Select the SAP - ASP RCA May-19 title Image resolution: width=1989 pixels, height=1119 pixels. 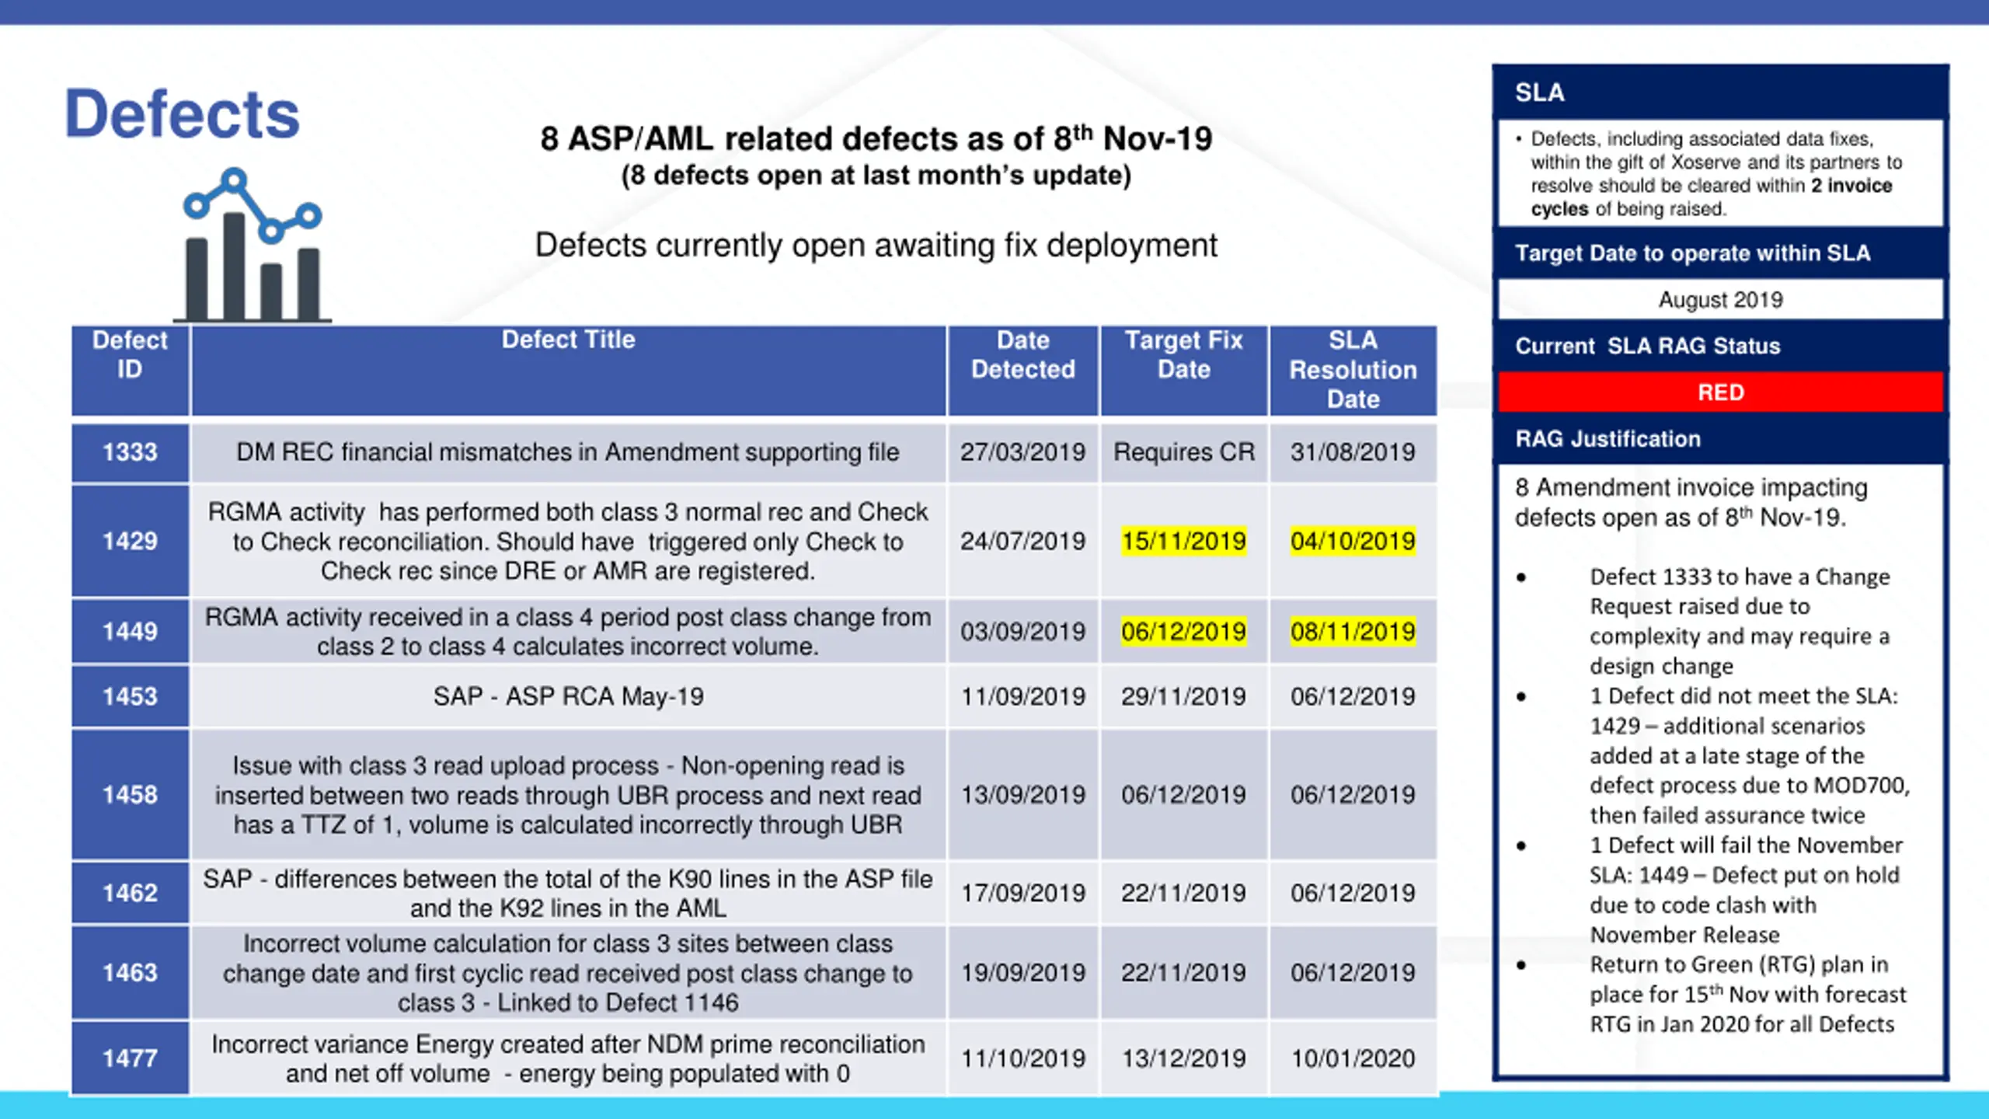pyautogui.click(x=568, y=696)
